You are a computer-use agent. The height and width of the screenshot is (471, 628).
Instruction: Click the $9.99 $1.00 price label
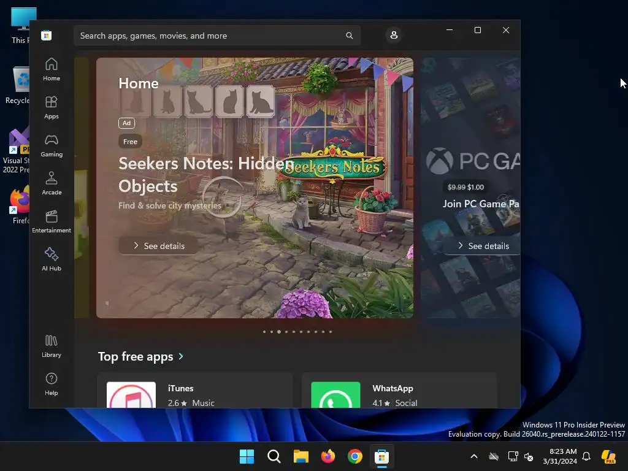(x=465, y=187)
